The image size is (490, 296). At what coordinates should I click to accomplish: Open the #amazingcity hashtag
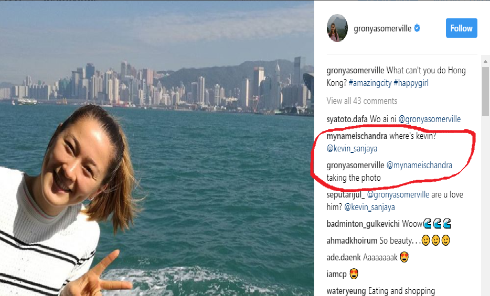point(370,83)
